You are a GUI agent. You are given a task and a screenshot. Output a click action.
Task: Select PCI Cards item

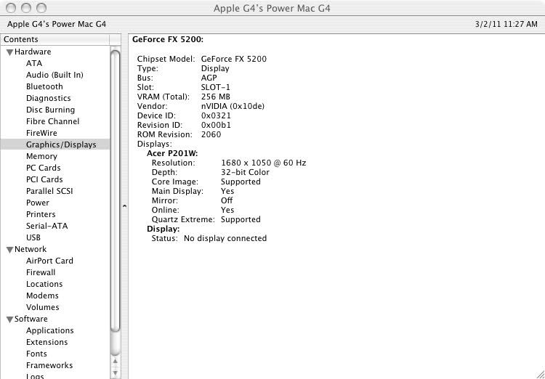point(44,179)
